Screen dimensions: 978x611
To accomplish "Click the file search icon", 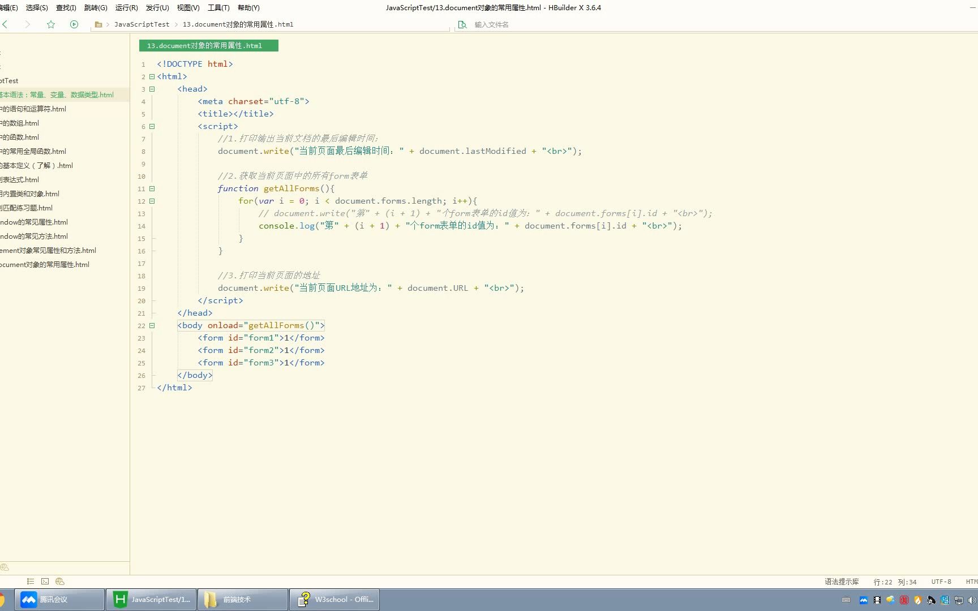I will 462,24.
